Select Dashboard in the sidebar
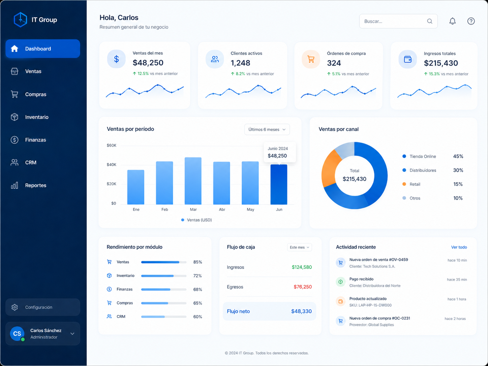The width and height of the screenshot is (488, 366). [x=43, y=49]
